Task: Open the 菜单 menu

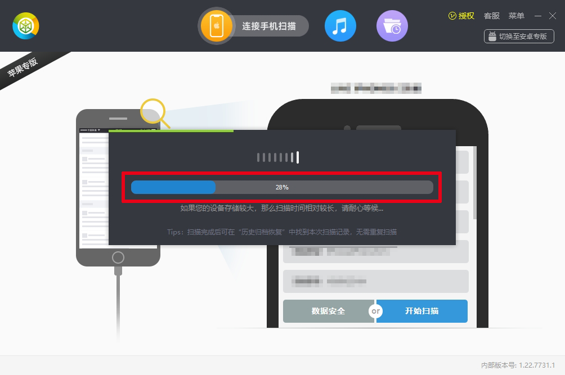Action: tap(517, 16)
